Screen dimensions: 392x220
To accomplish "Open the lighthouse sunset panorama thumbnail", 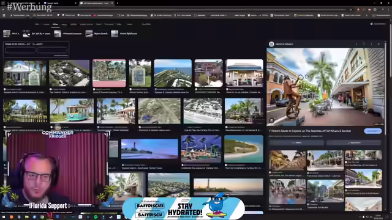I will point(228,187).
